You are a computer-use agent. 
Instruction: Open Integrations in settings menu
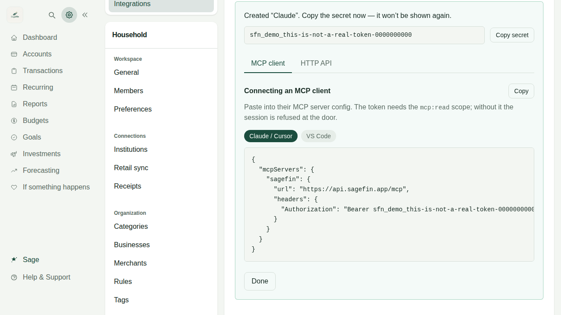point(161,4)
